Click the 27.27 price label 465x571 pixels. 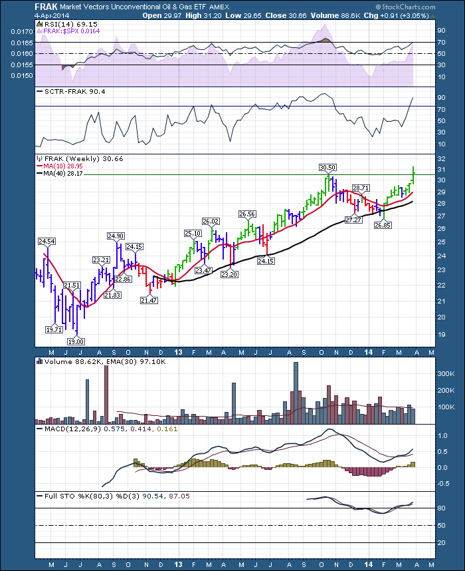point(353,220)
